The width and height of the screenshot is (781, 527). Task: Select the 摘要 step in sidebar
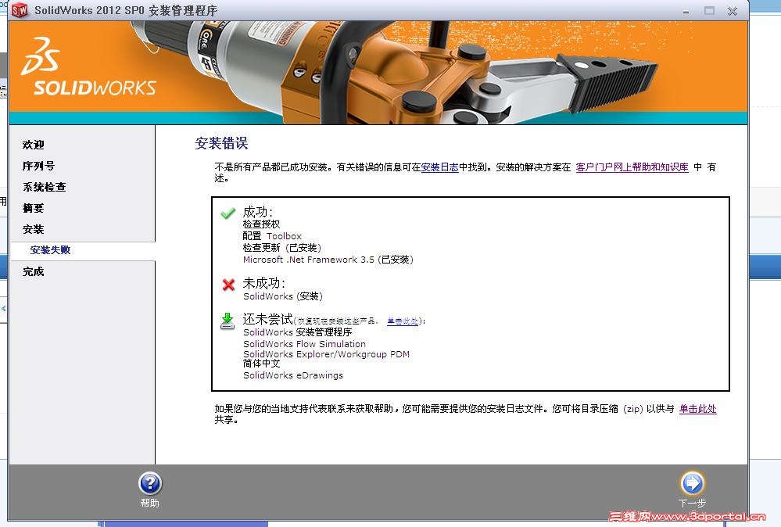[x=34, y=208]
